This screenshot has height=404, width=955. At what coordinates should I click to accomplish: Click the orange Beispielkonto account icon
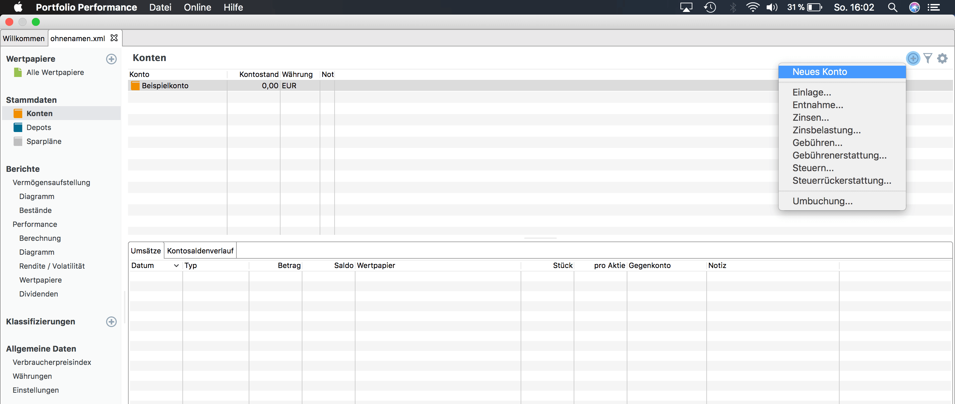135,86
